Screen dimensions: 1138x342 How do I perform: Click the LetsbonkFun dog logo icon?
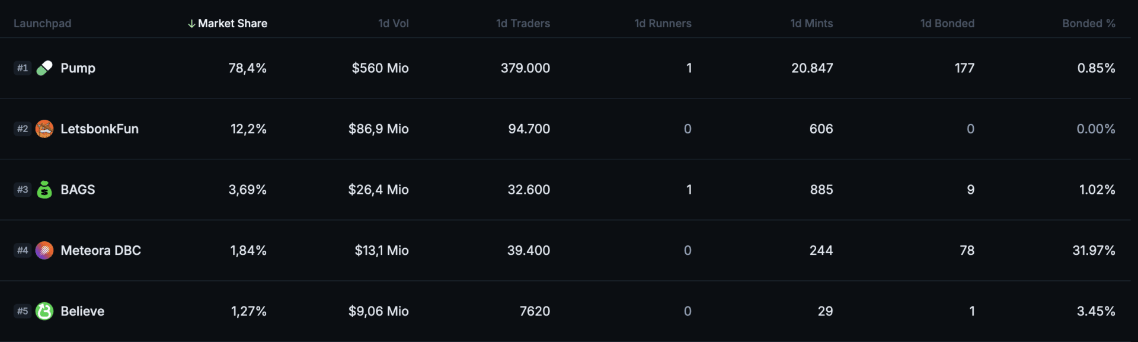click(44, 129)
